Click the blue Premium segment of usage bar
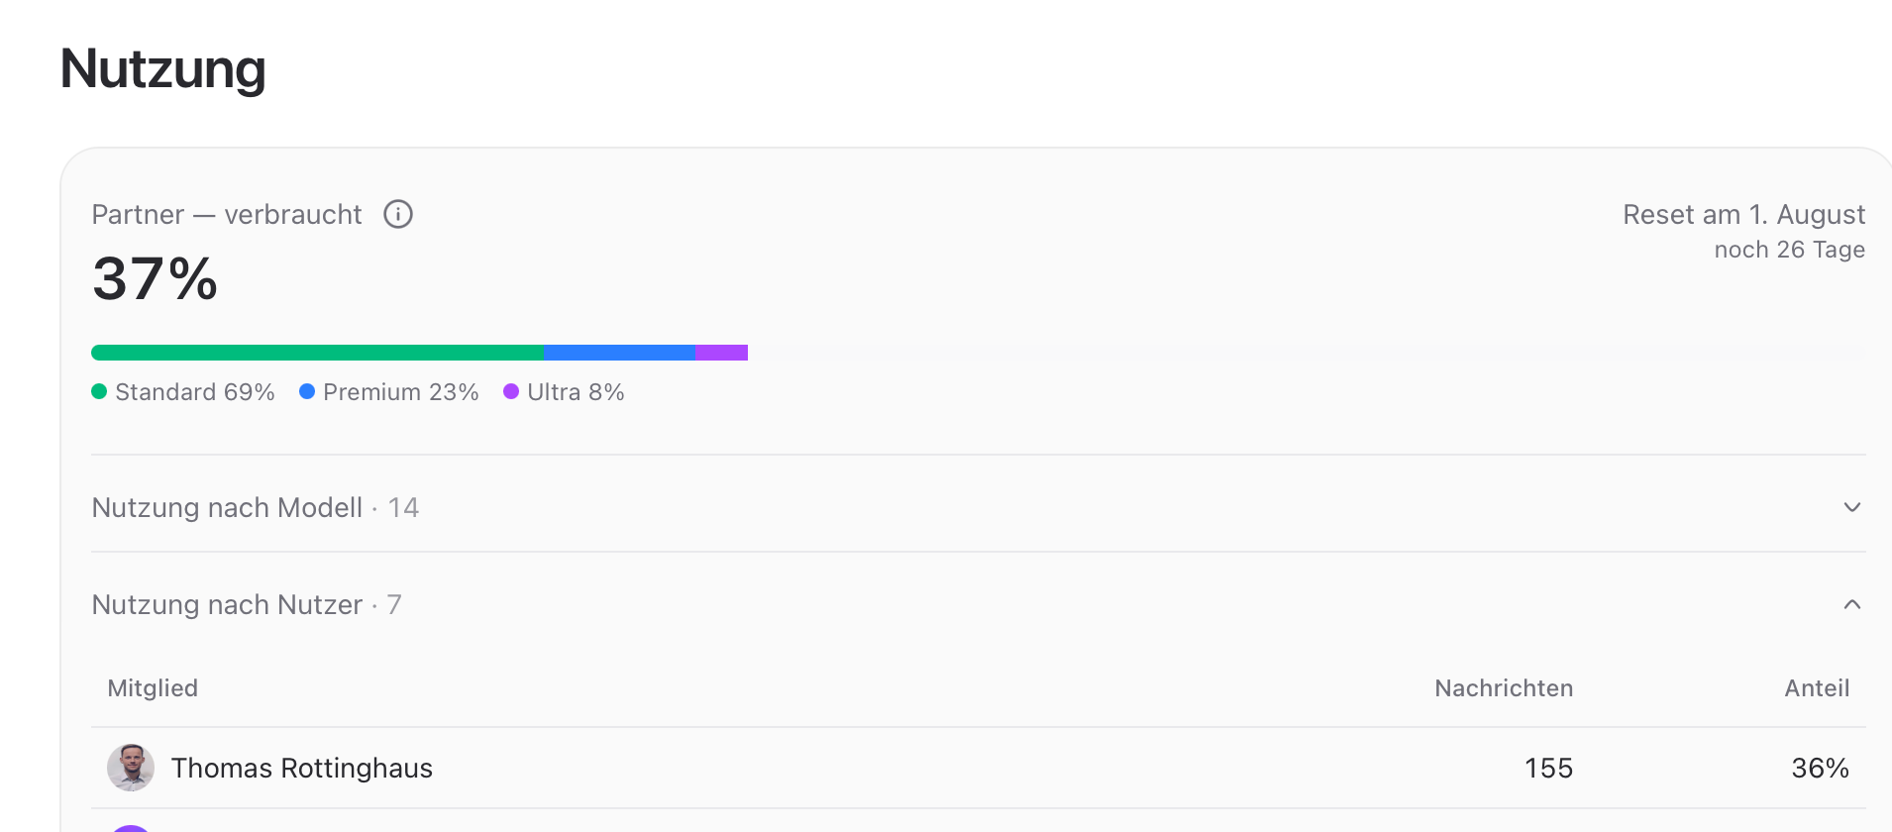Image resolution: width=1892 pixels, height=832 pixels. [619, 353]
